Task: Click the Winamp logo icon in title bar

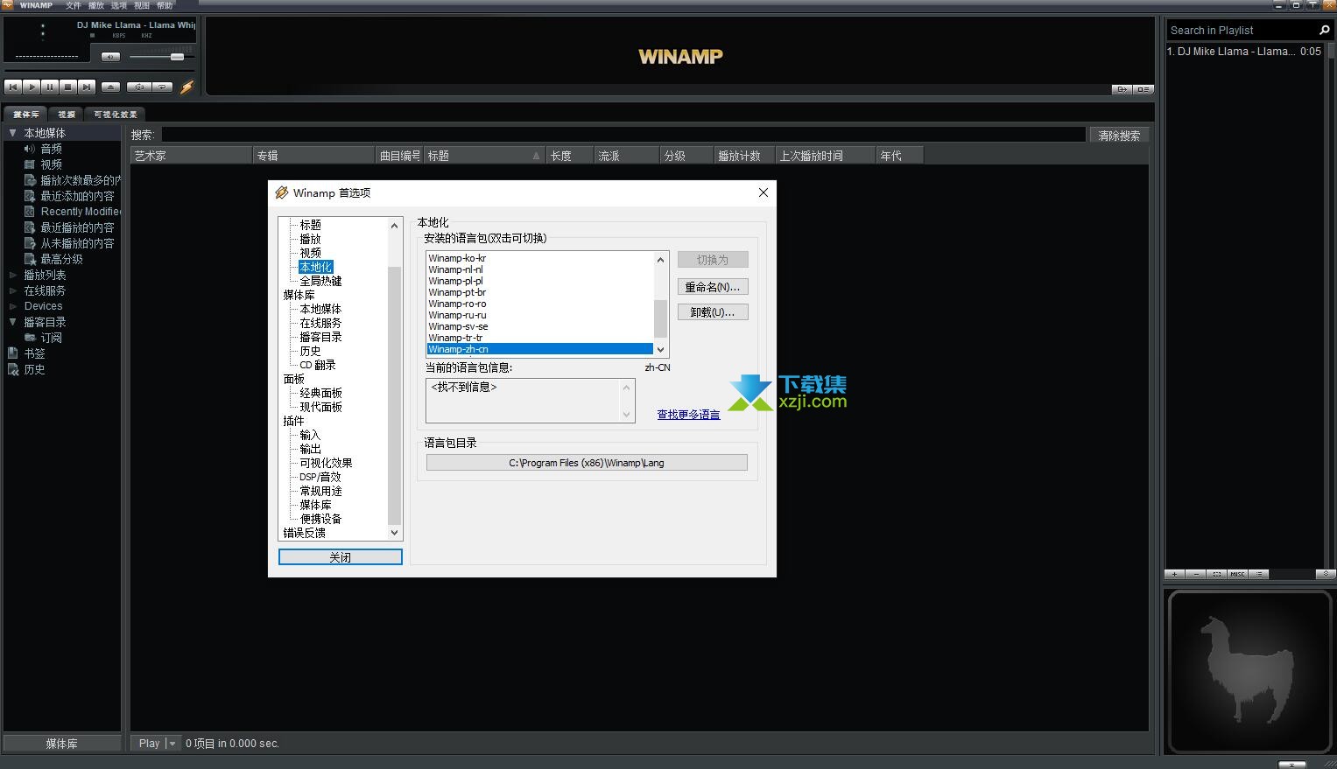Action: 7,5
